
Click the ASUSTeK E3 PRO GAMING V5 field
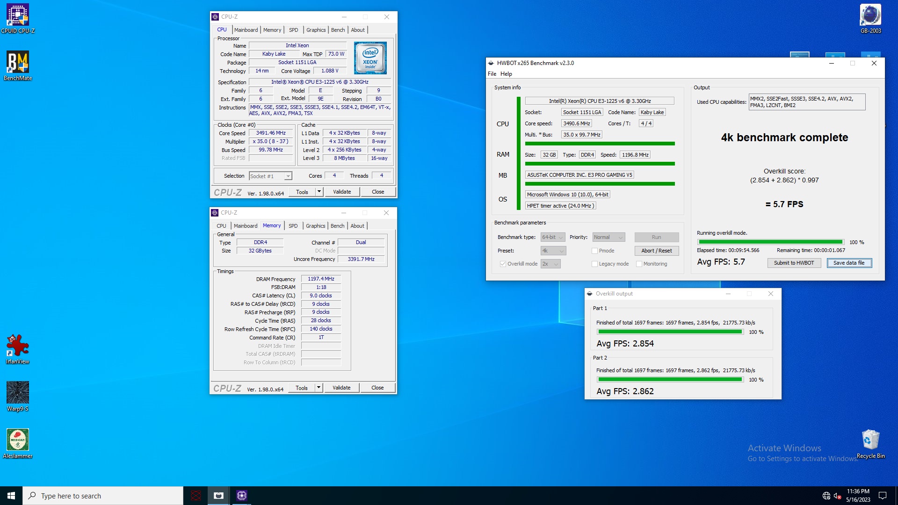[579, 175]
